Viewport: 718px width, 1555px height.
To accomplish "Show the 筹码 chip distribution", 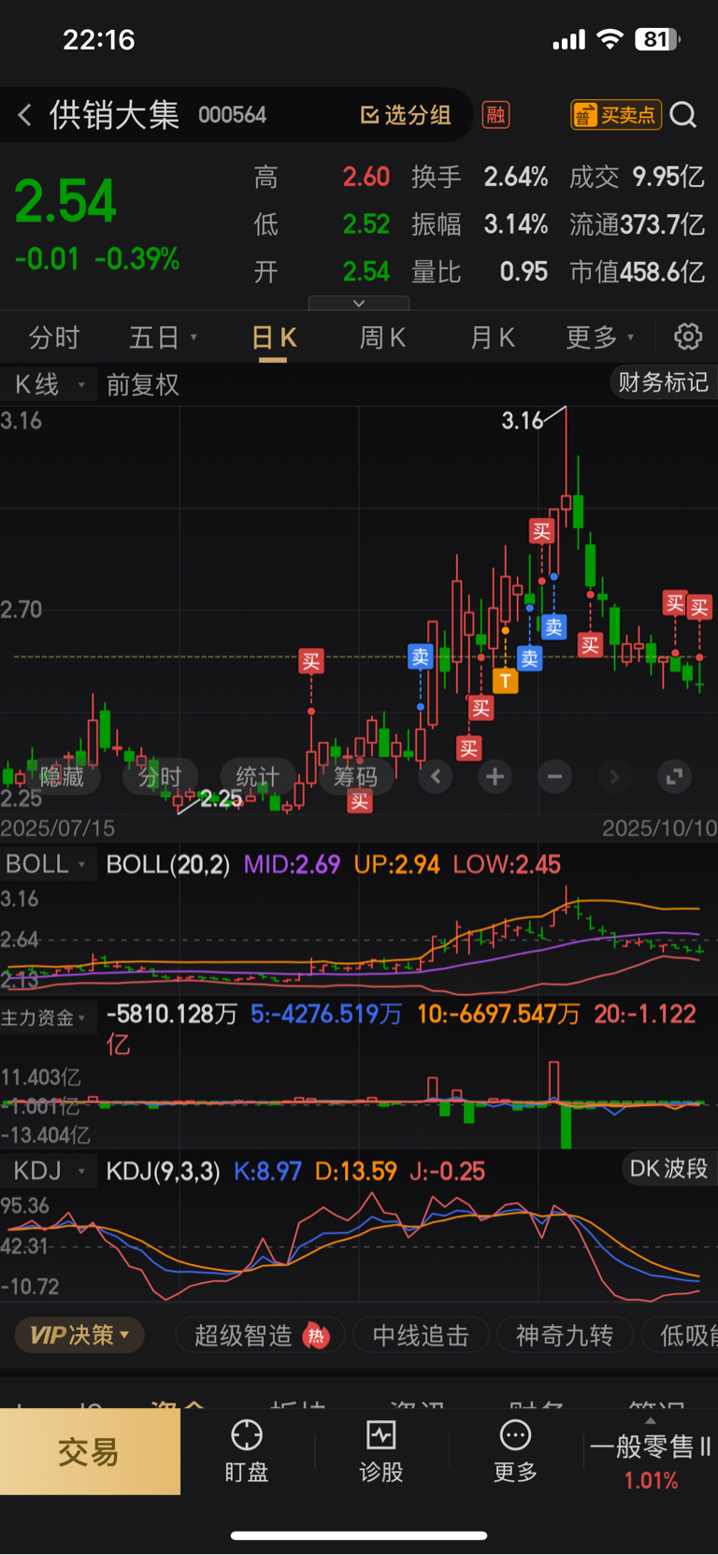I will pos(355,776).
